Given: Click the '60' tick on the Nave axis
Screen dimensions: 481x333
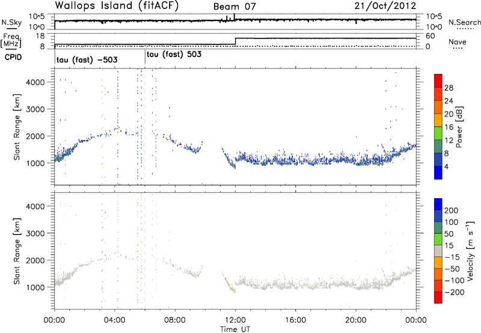Looking at the screenshot, I should tap(430, 36).
